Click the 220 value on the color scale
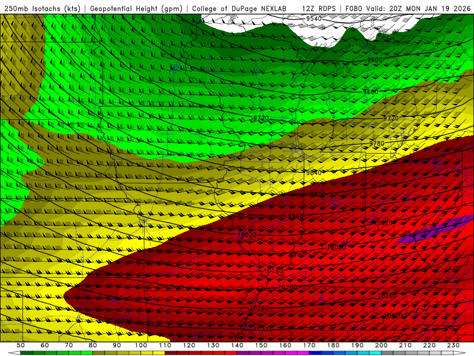The height and width of the screenshot is (356, 474). pos(429,345)
